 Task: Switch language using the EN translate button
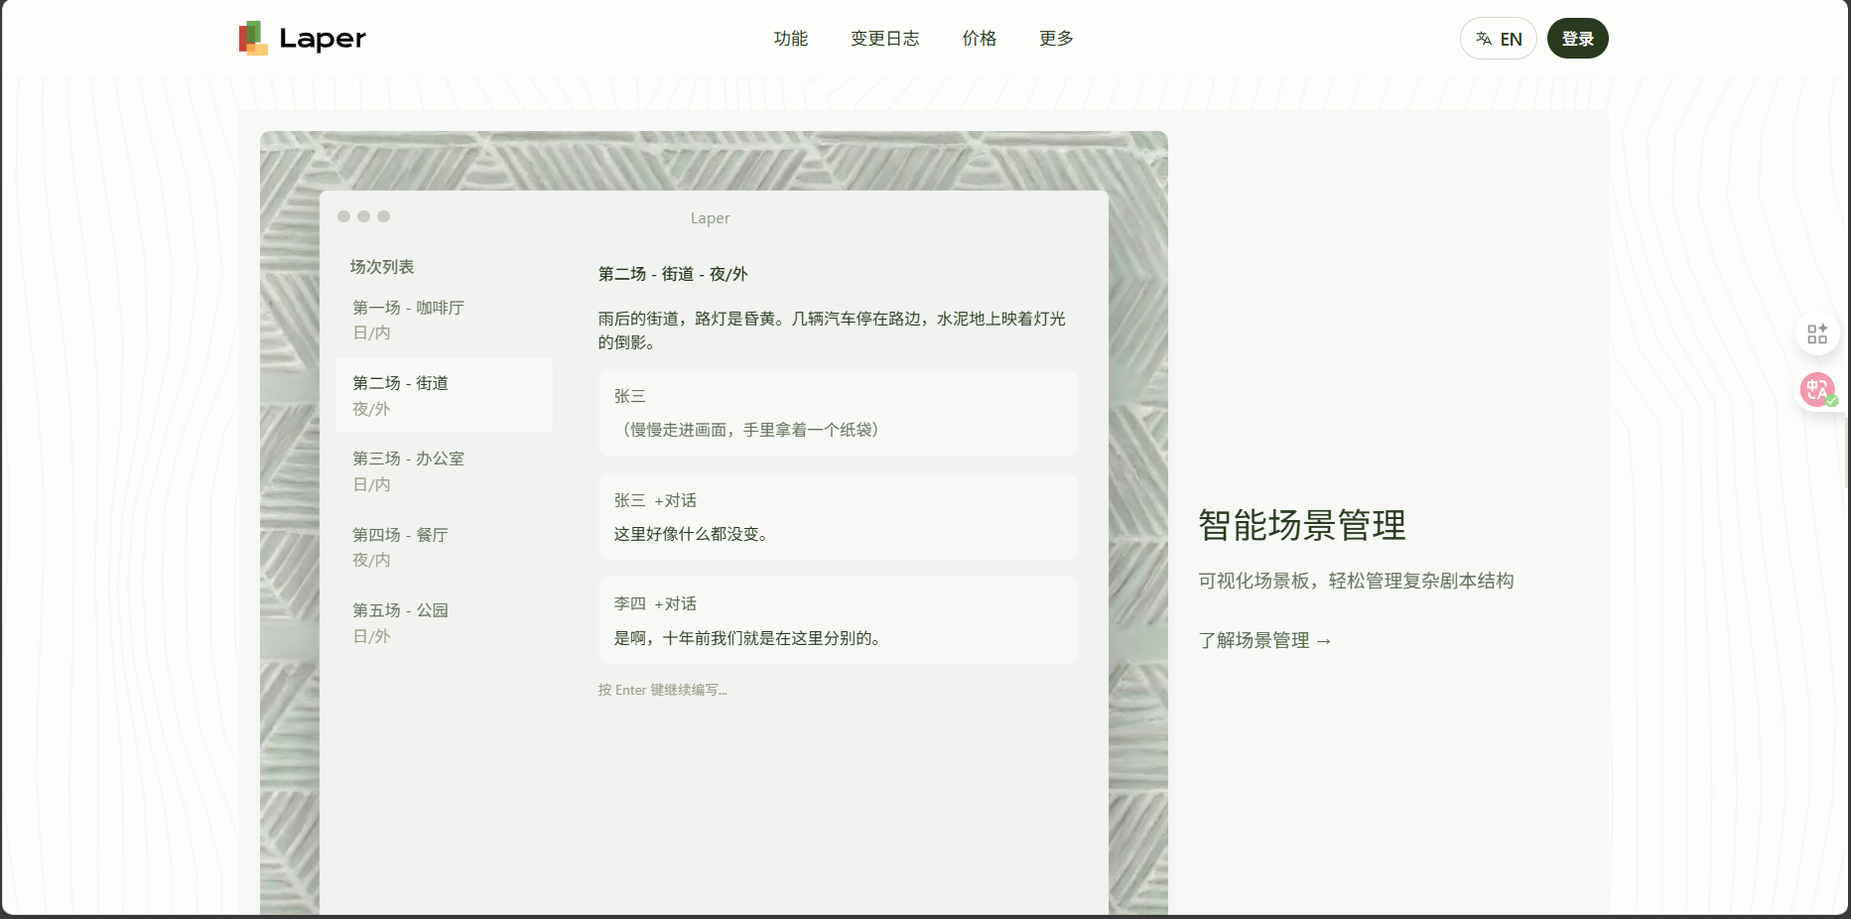click(1498, 39)
